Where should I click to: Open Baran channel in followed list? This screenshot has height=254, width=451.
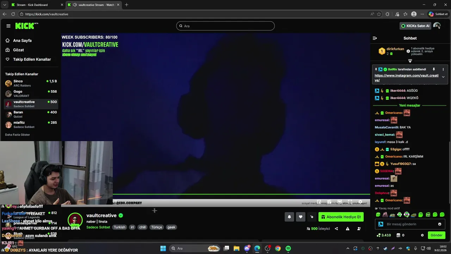pyautogui.click(x=31, y=114)
